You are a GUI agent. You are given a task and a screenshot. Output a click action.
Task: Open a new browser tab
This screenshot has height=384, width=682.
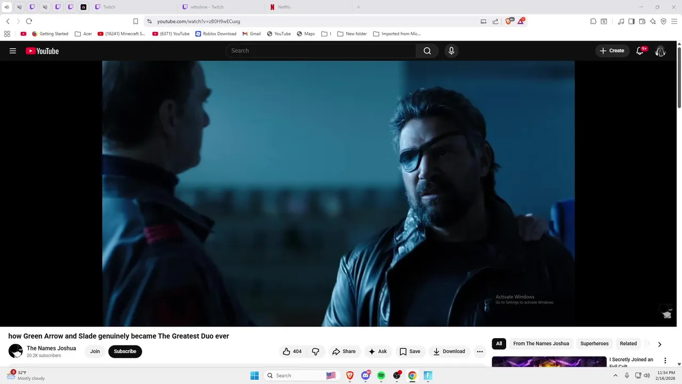tap(359, 7)
